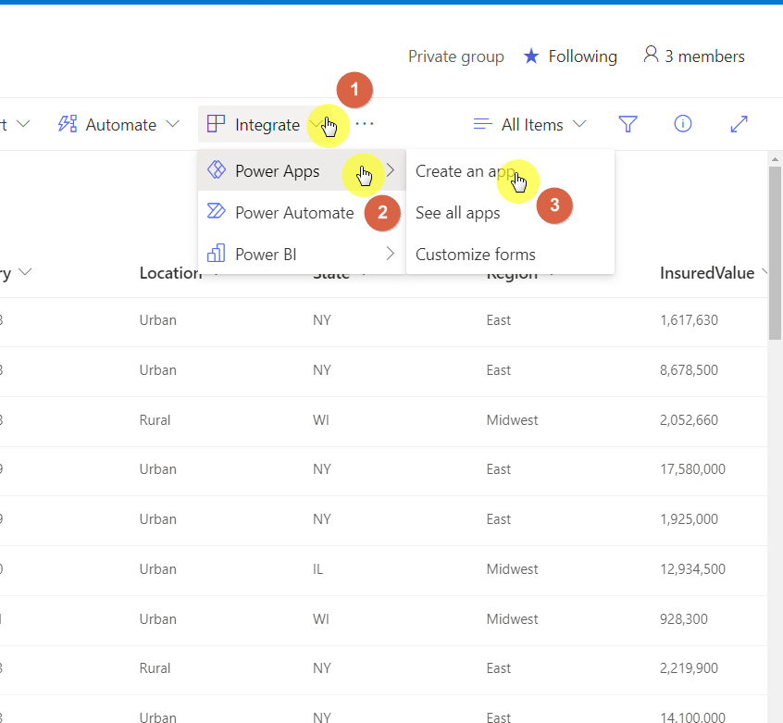Choose Create an app
Image resolution: width=783 pixels, height=723 pixels.
pos(510,170)
